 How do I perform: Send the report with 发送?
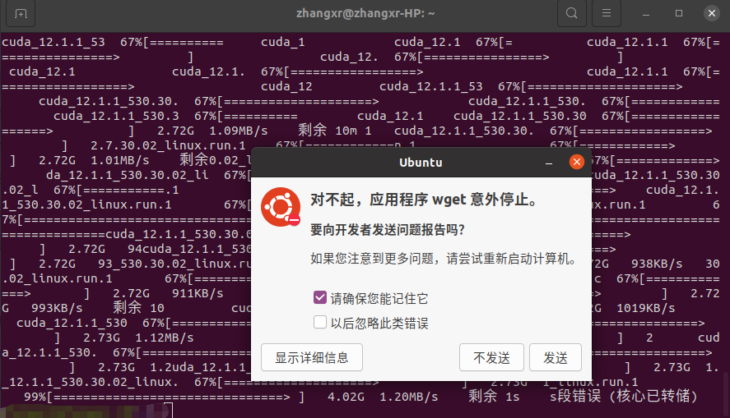556,357
